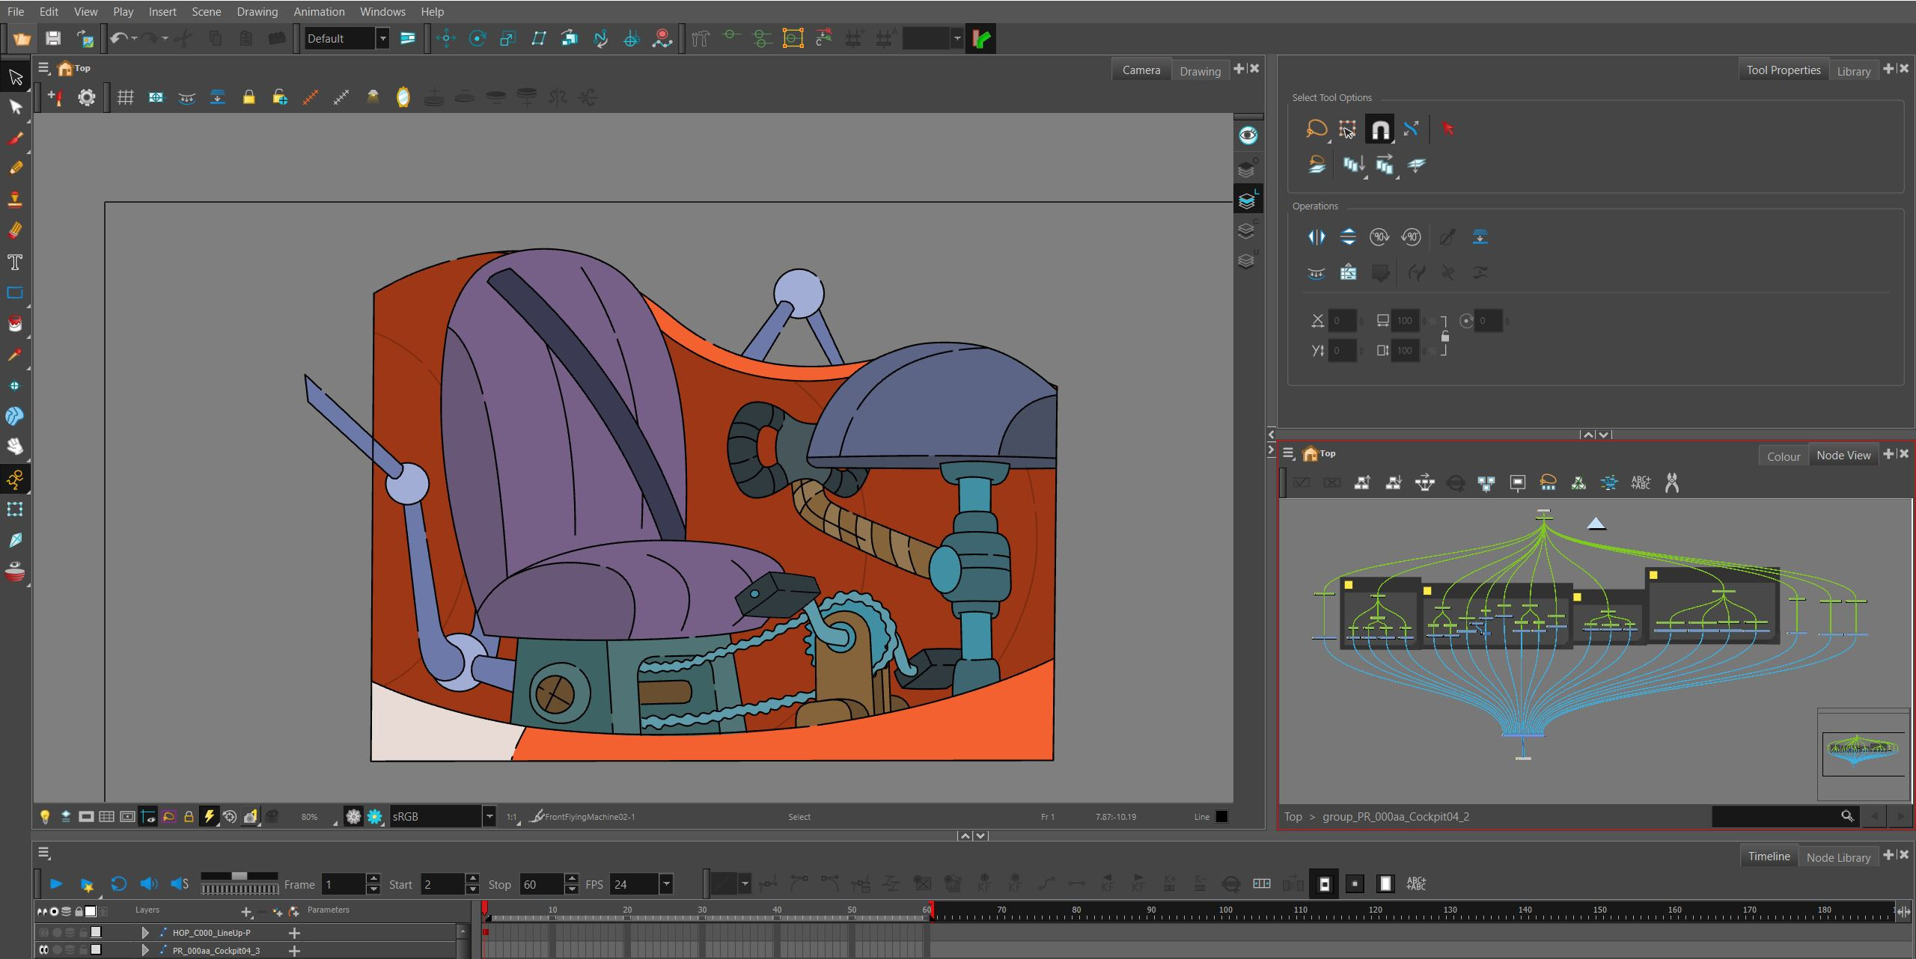
Task: Toggle sound playback speaker icon
Action: [149, 884]
